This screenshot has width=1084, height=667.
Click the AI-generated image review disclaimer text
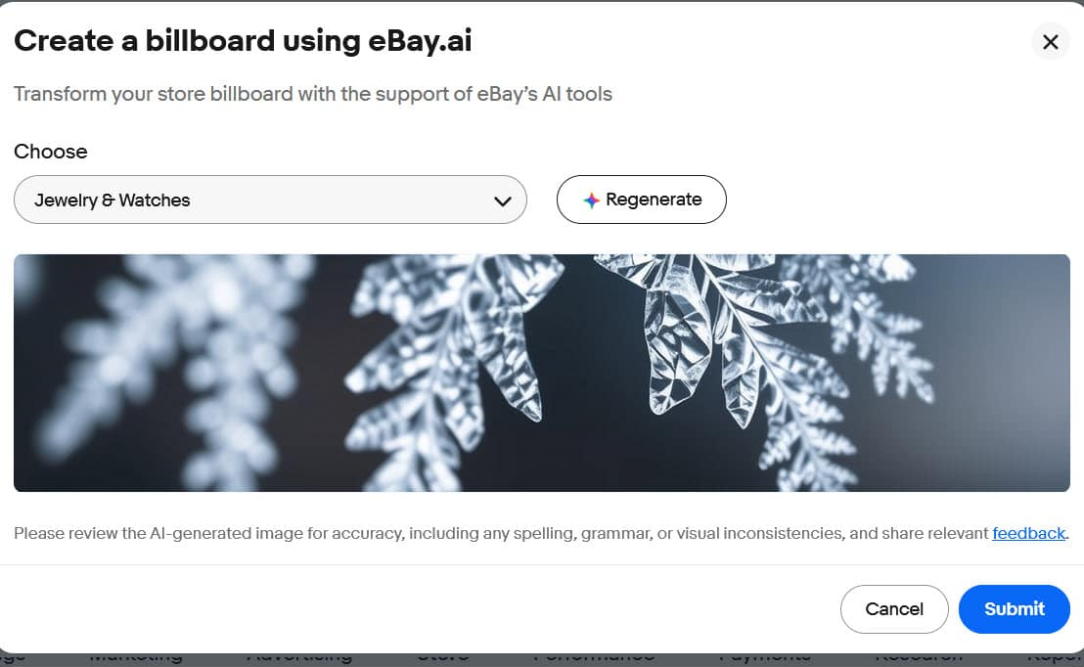coord(501,533)
